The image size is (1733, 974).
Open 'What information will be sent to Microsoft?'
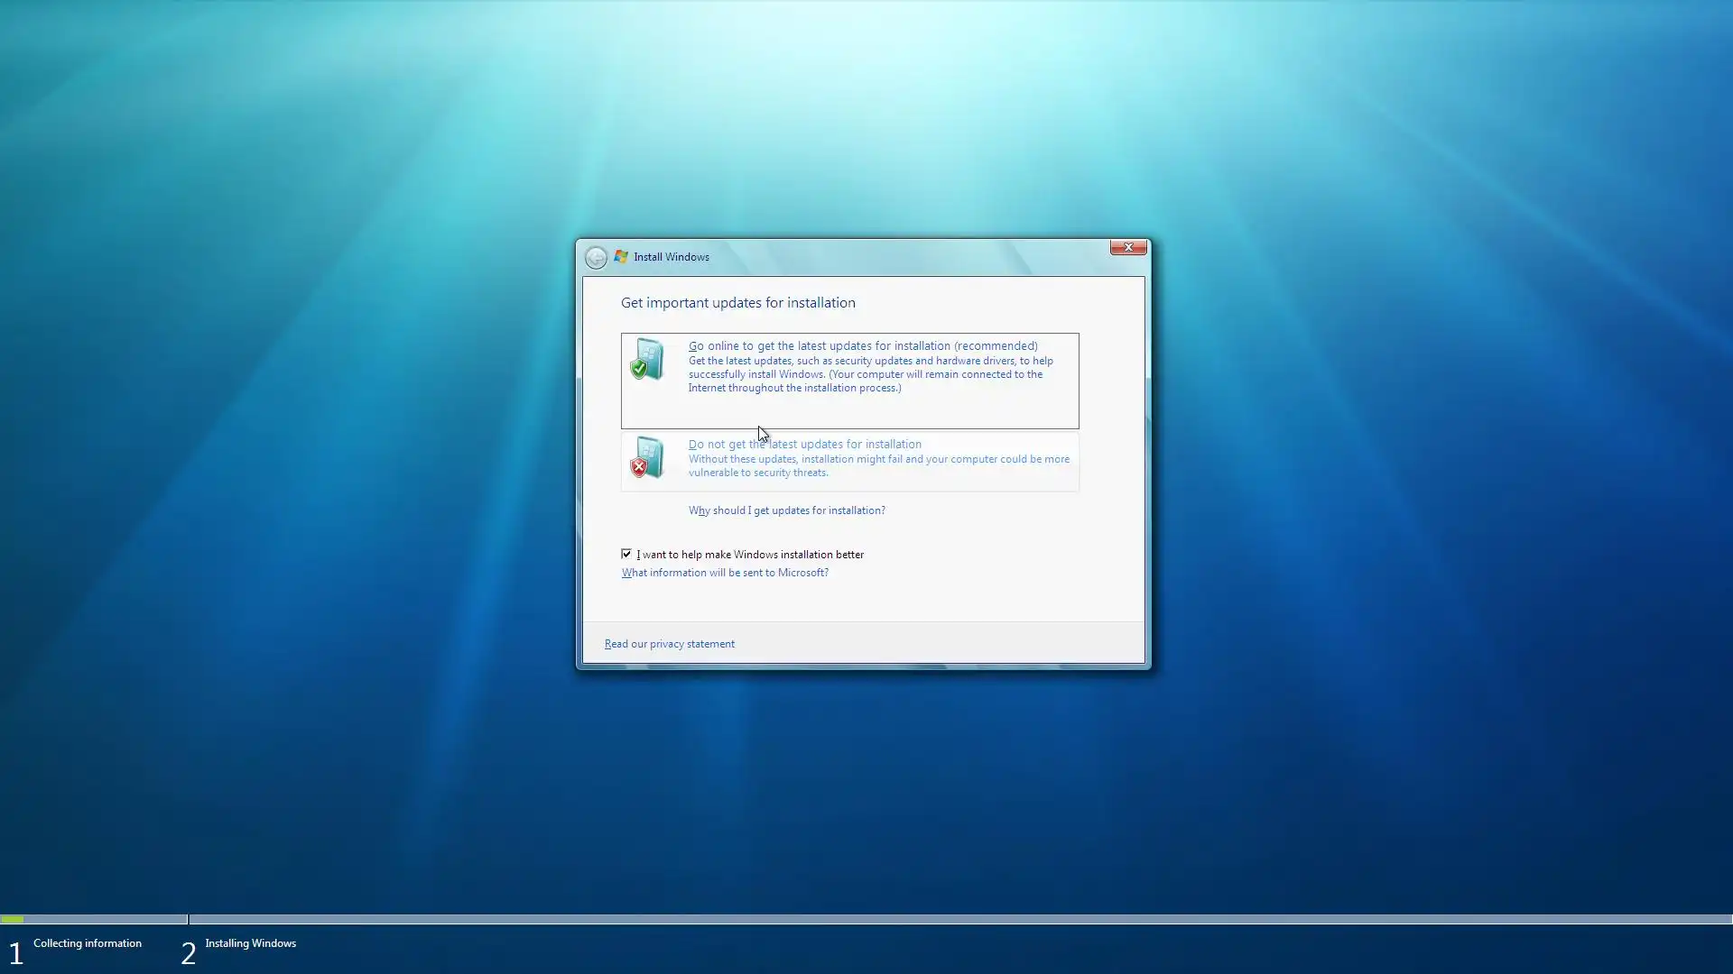click(725, 573)
